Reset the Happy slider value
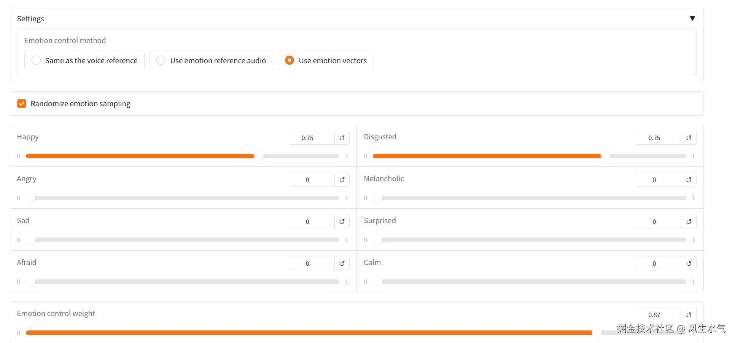Viewport: 735px width, 343px height. [342, 138]
